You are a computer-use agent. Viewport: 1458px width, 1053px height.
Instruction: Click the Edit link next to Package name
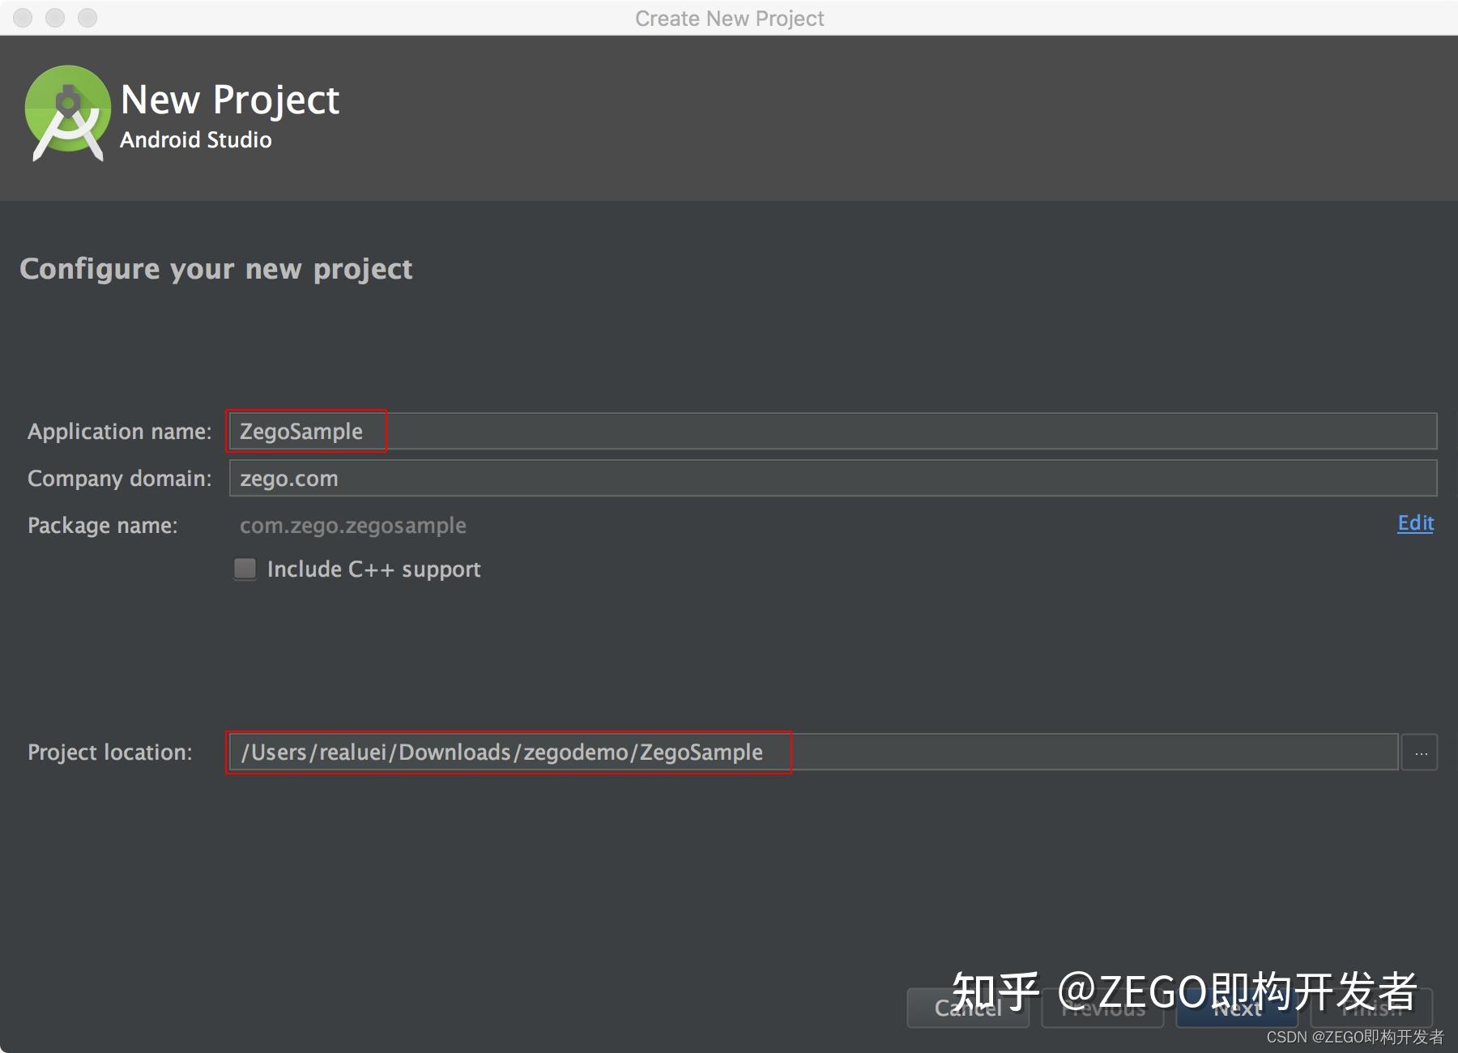click(1414, 523)
